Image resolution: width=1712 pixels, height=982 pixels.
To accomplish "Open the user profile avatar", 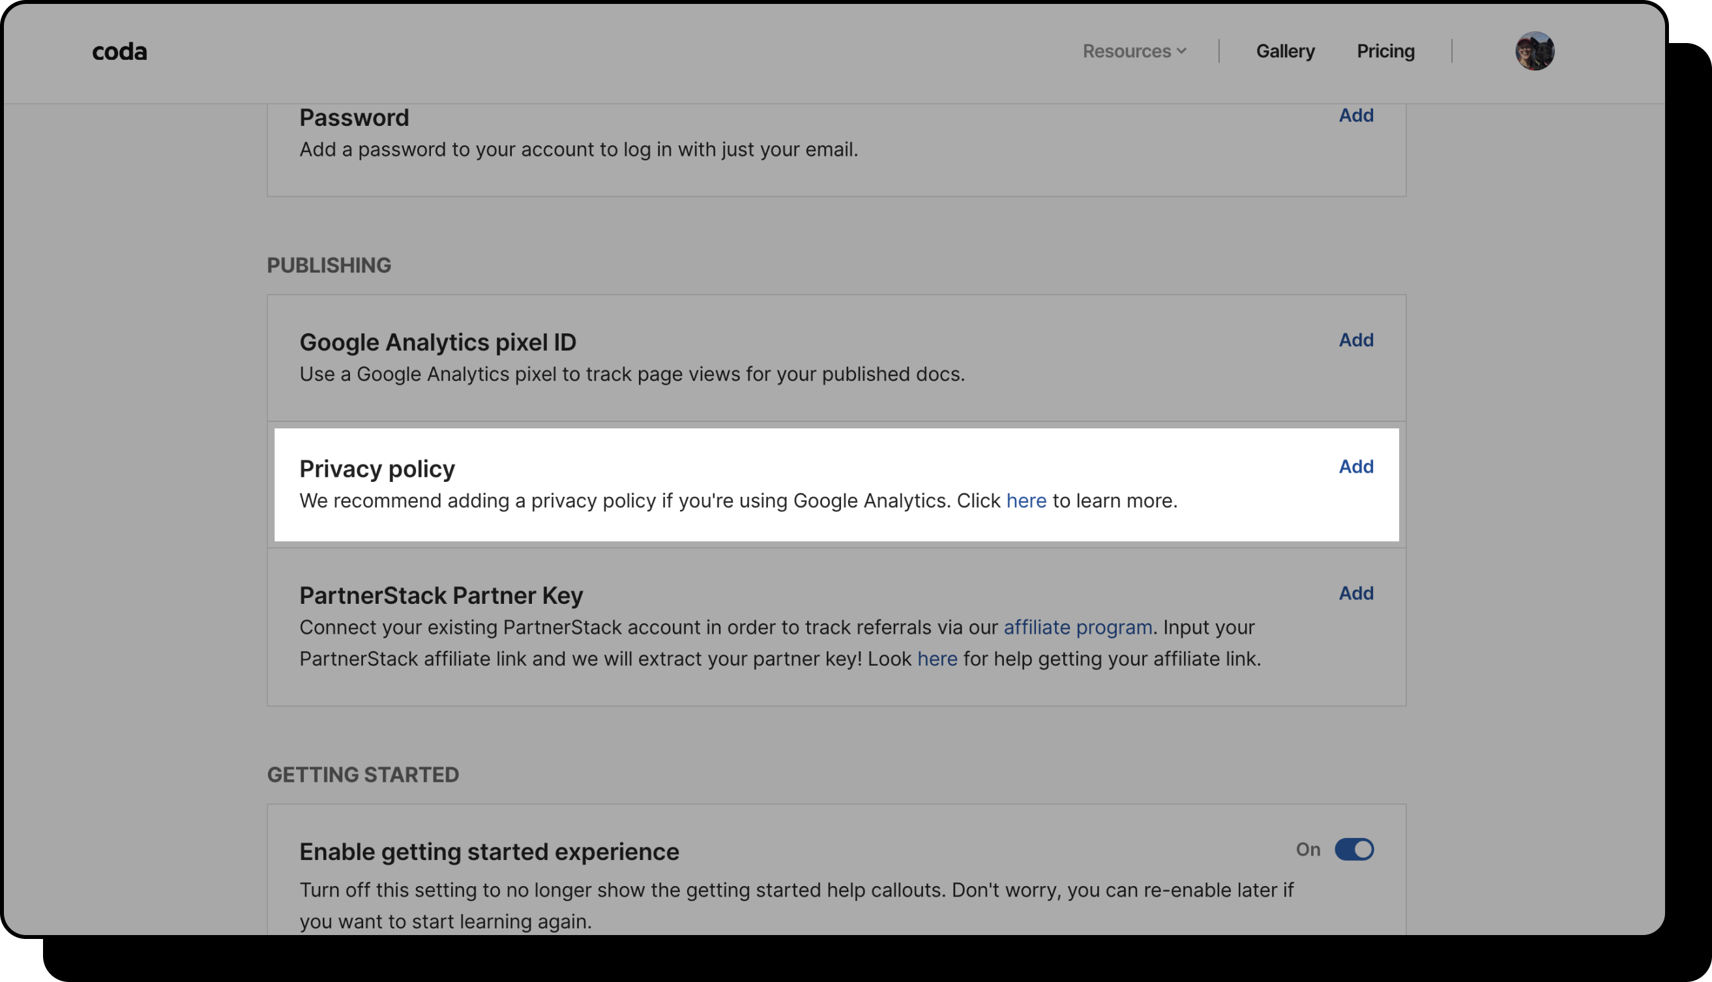I will click(x=1534, y=52).
